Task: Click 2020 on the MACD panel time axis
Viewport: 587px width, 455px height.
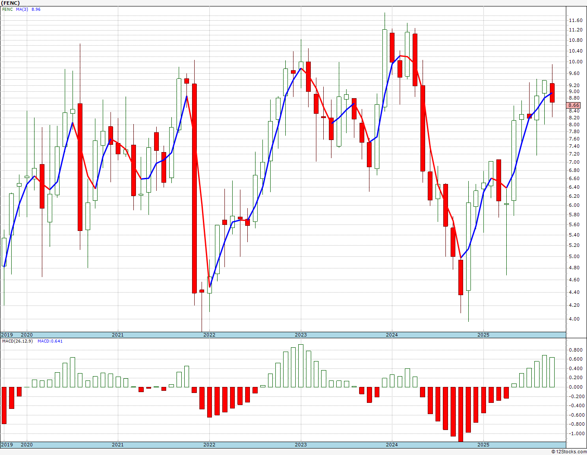Action: click(27, 445)
